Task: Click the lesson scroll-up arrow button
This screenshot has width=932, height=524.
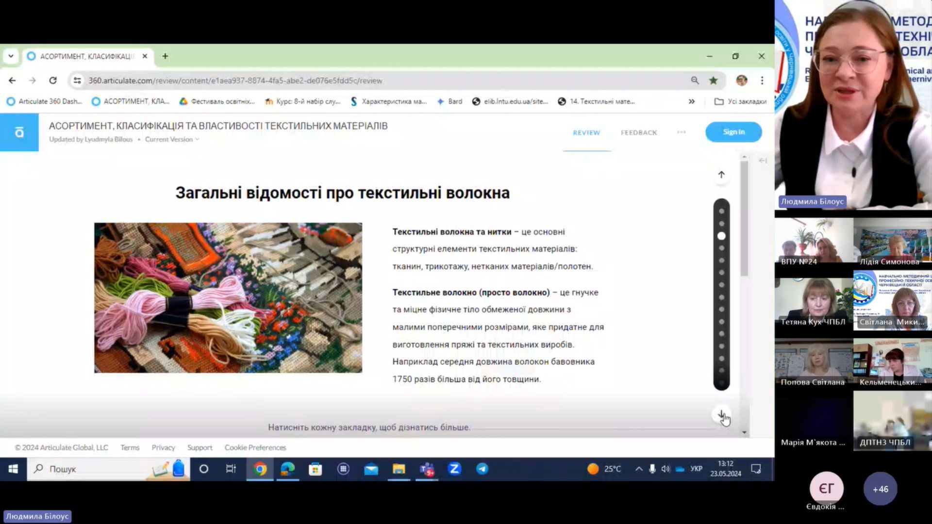Action: point(721,175)
